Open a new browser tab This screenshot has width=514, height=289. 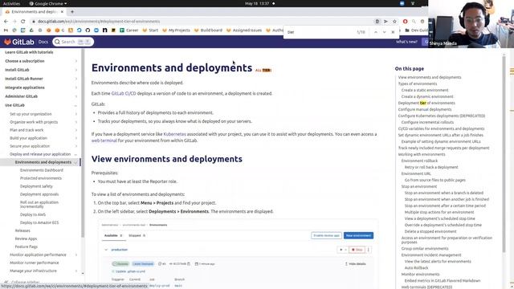[72, 12]
